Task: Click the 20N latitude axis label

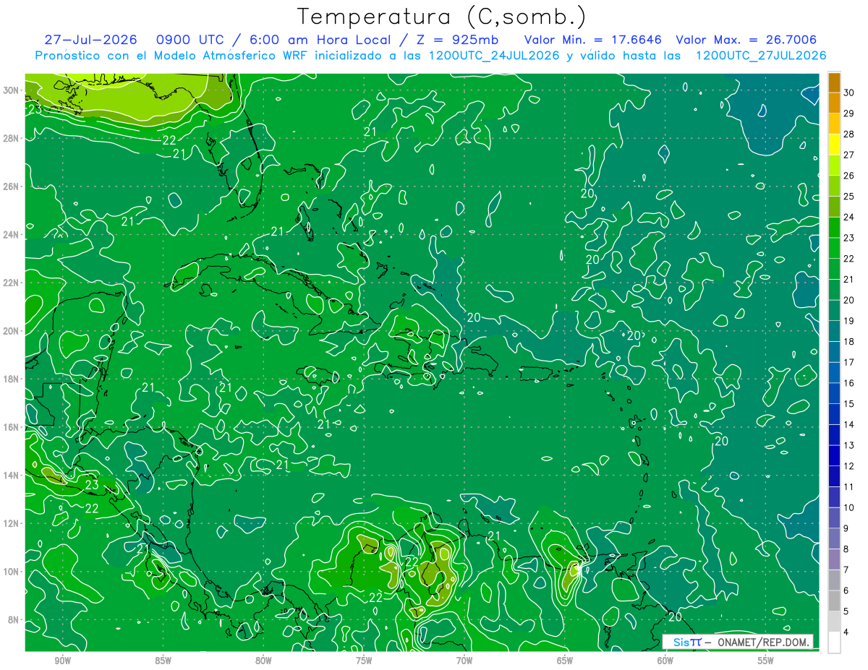Action: [12, 330]
